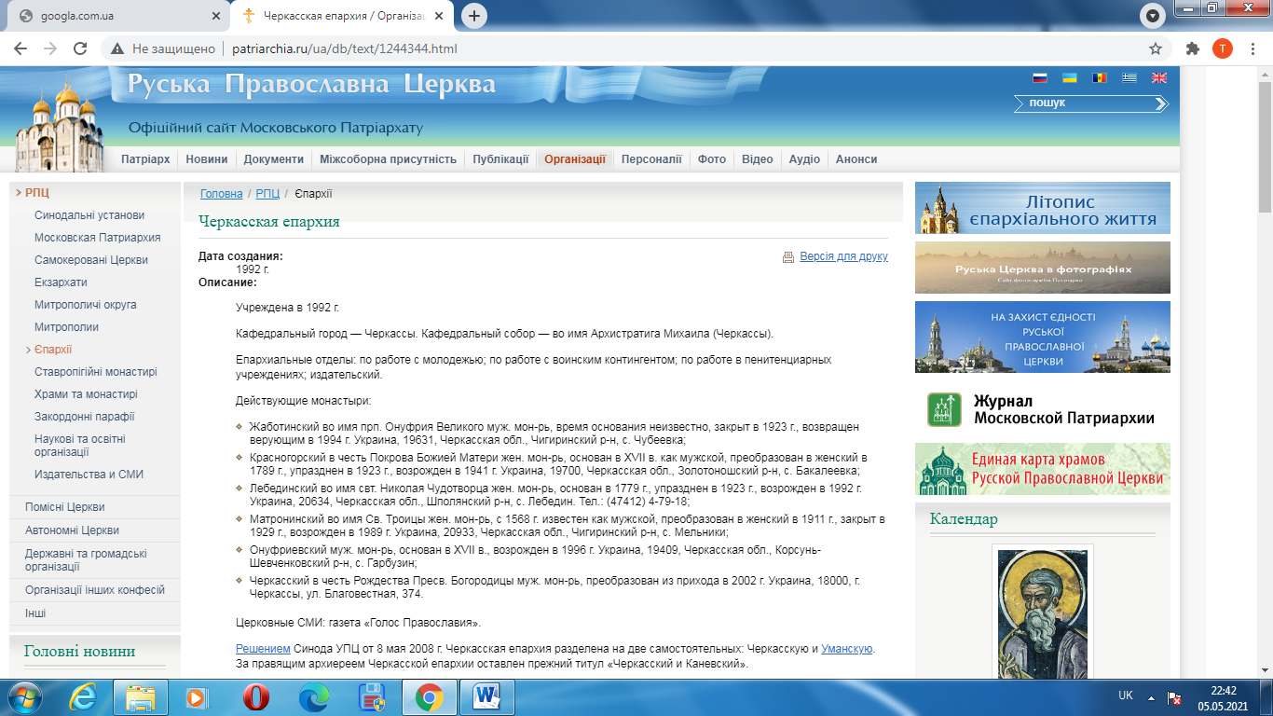This screenshot has width=1273, height=716.
Task: Open the media player taskbar icon
Action: click(x=197, y=696)
